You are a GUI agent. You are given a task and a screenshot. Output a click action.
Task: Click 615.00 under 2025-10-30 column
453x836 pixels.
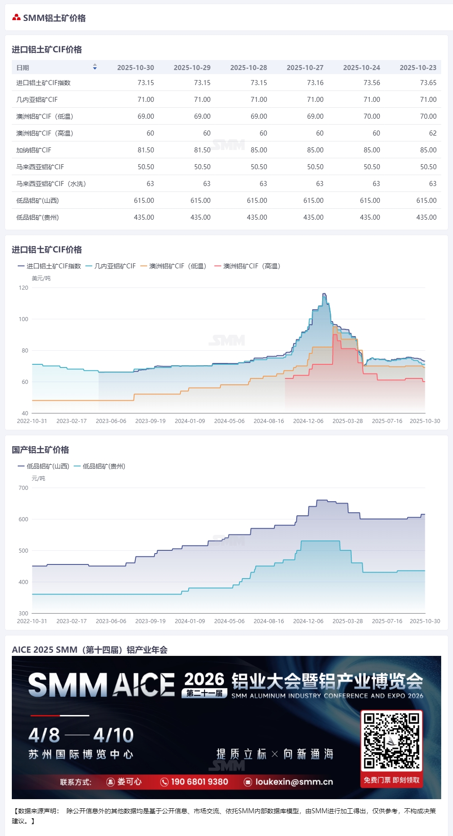tap(144, 201)
